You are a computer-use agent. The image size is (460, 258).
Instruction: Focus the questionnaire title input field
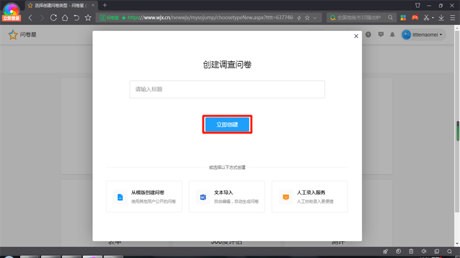point(227,89)
